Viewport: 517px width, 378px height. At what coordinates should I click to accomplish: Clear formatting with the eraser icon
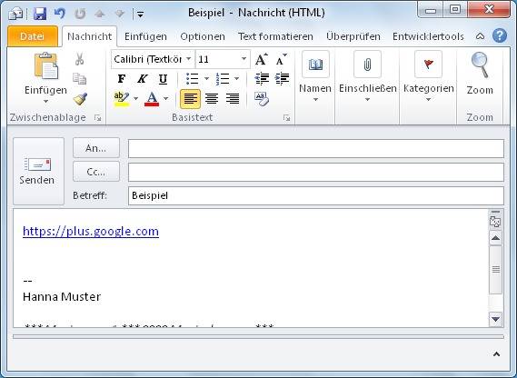[262, 99]
